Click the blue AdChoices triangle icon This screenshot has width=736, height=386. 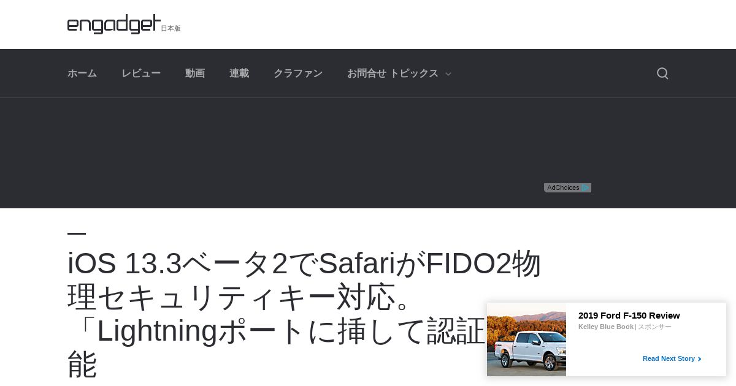pos(585,188)
